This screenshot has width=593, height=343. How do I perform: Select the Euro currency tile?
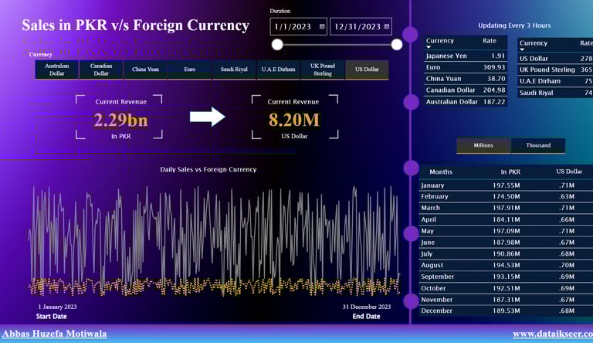click(190, 70)
